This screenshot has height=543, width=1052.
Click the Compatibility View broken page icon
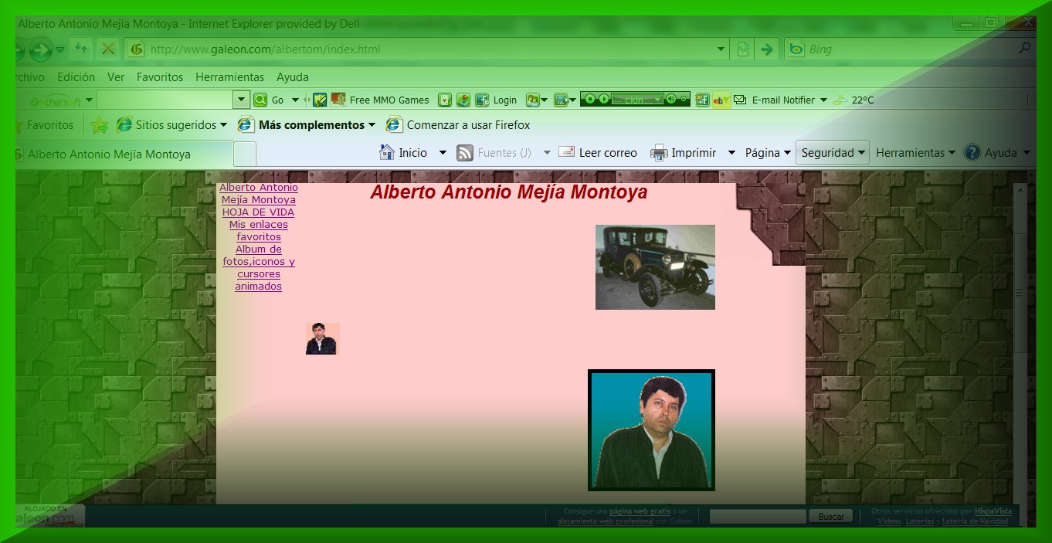click(742, 49)
